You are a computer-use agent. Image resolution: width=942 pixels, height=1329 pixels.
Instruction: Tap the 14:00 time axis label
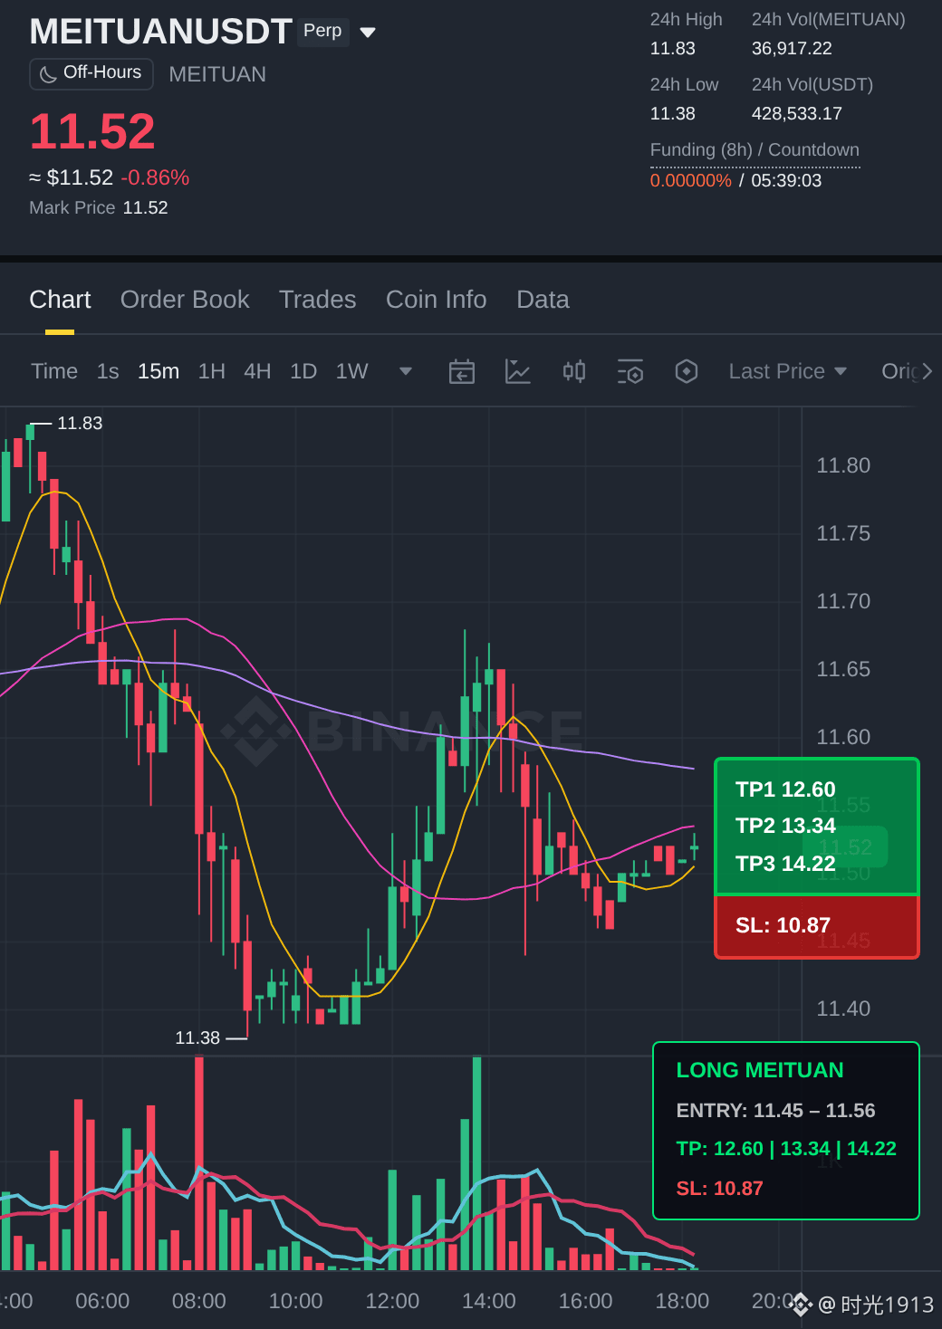coord(489,1301)
